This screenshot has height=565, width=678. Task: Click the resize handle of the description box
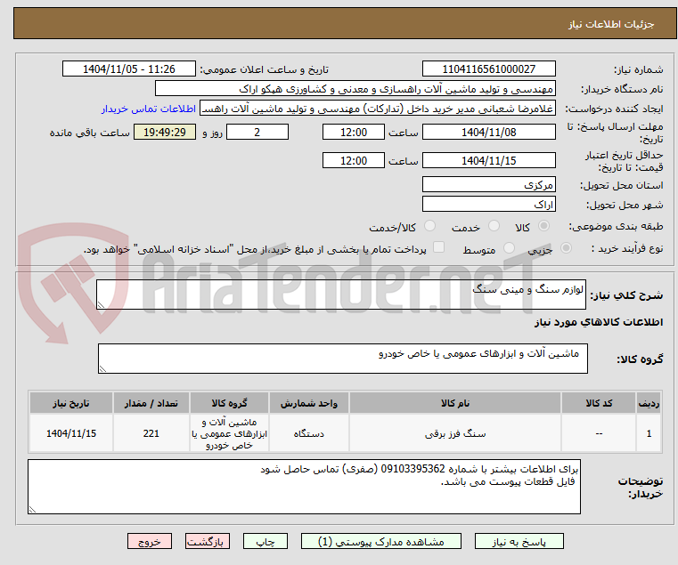(102, 304)
